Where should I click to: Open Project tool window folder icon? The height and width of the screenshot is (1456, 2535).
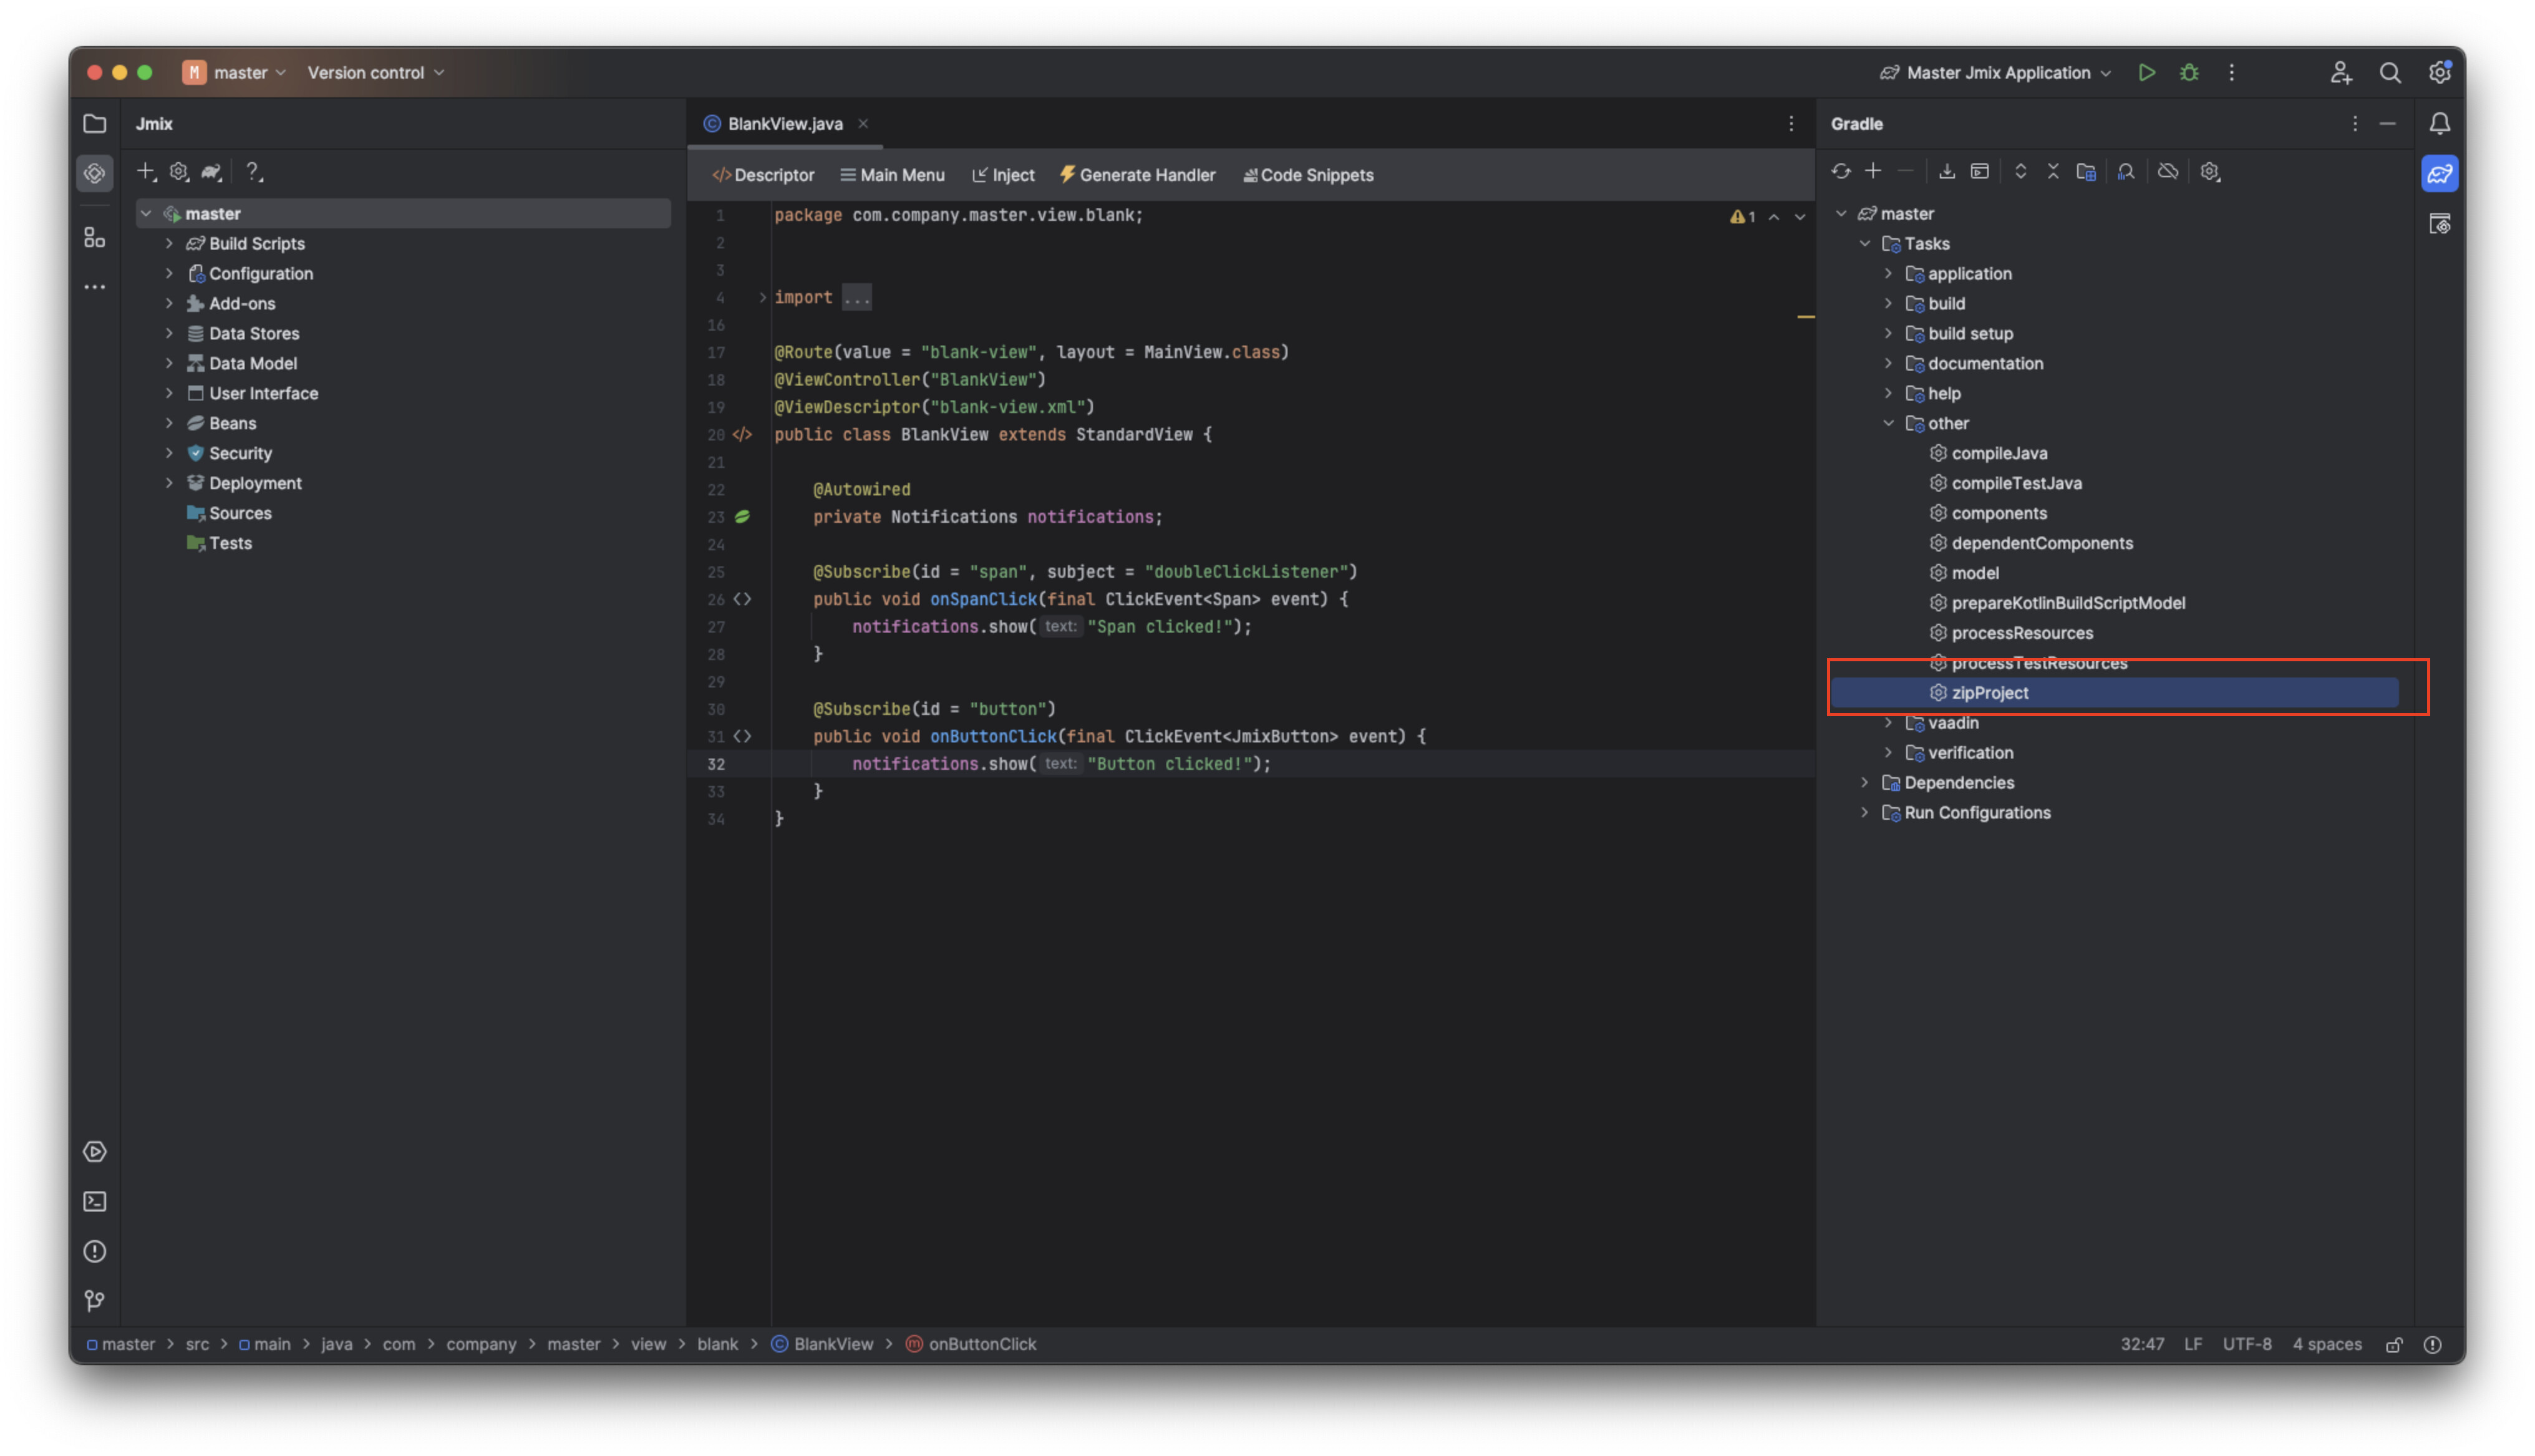point(95,123)
